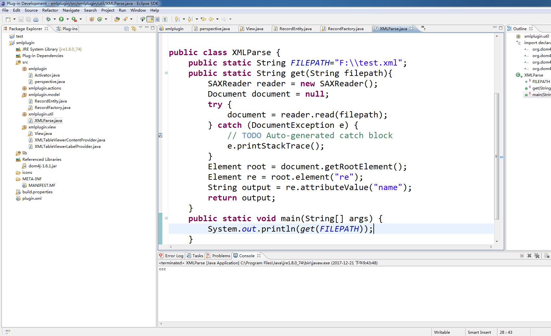Show hidden editor tabs list chevron
Screen dimensions: 551x336
(x=423, y=28)
